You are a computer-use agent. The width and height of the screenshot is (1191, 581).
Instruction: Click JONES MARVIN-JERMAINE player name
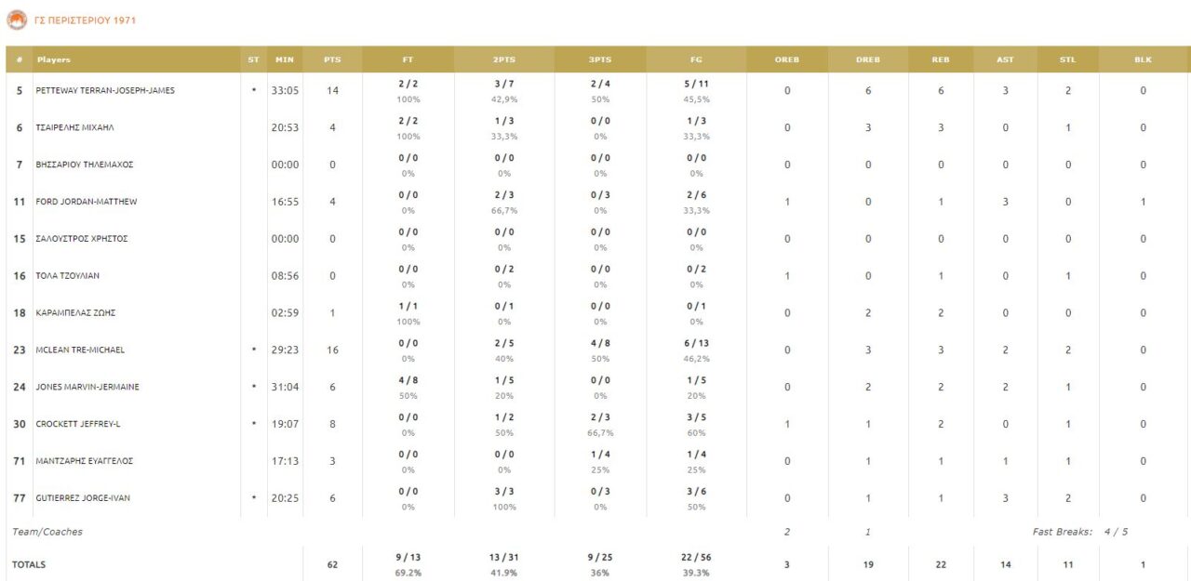click(87, 387)
